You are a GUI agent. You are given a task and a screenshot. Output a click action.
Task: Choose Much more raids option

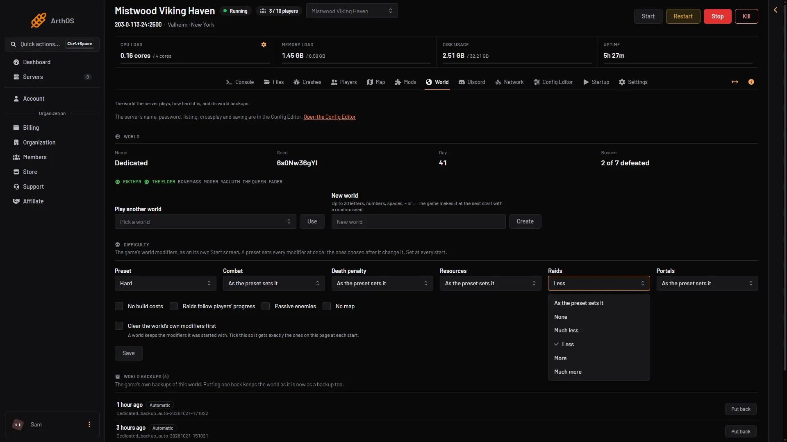[599, 372]
